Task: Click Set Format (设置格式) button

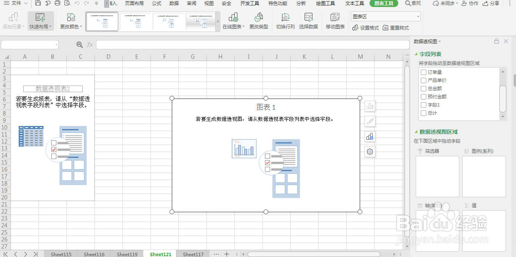Action: point(366,28)
